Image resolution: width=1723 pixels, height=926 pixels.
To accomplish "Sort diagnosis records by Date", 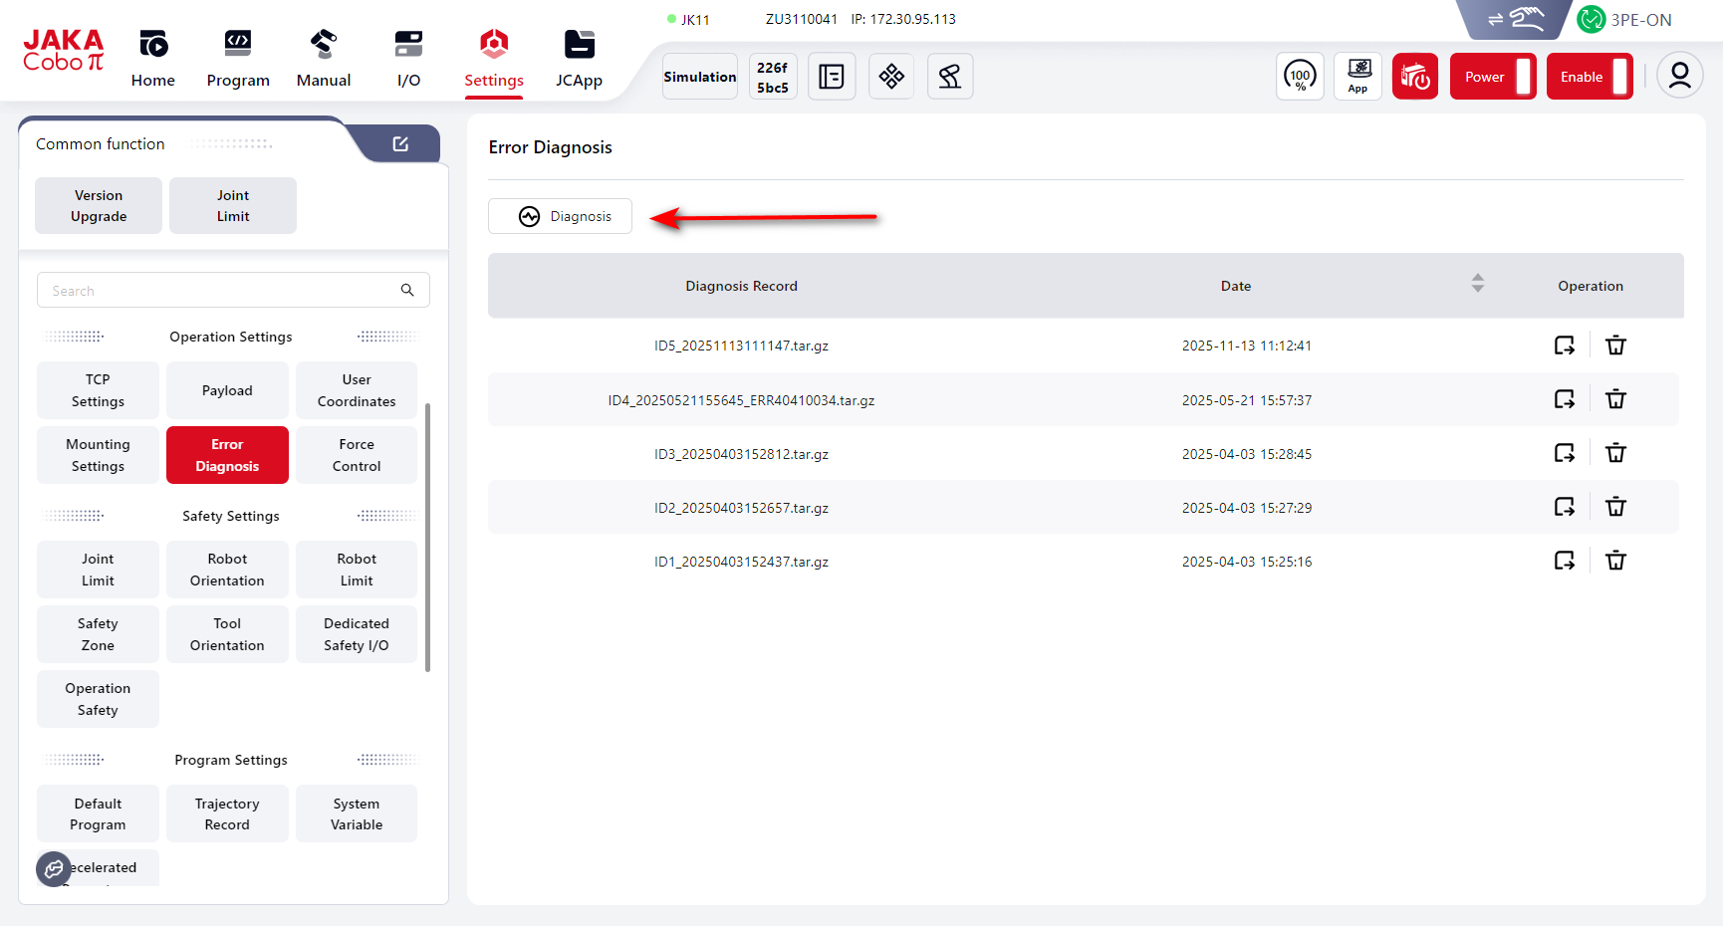I will point(1477,285).
